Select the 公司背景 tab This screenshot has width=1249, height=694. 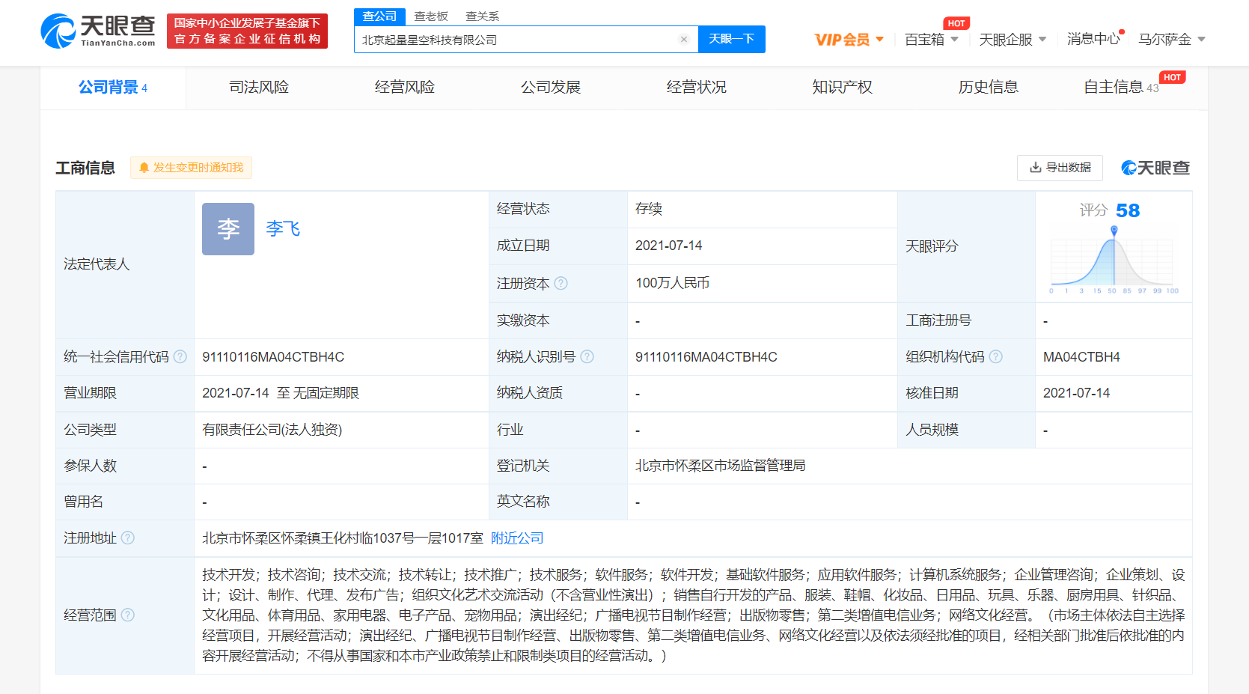tap(113, 88)
